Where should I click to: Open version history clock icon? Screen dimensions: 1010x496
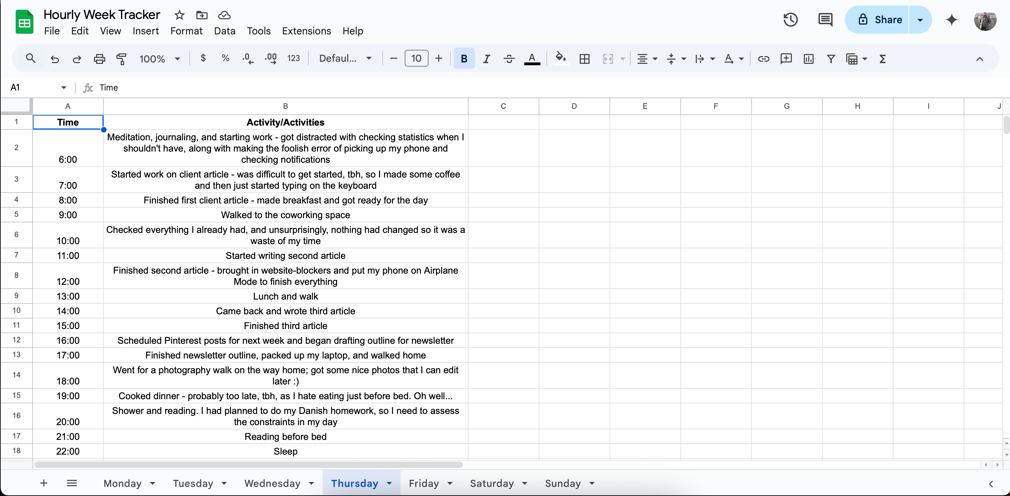click(790, 20)
